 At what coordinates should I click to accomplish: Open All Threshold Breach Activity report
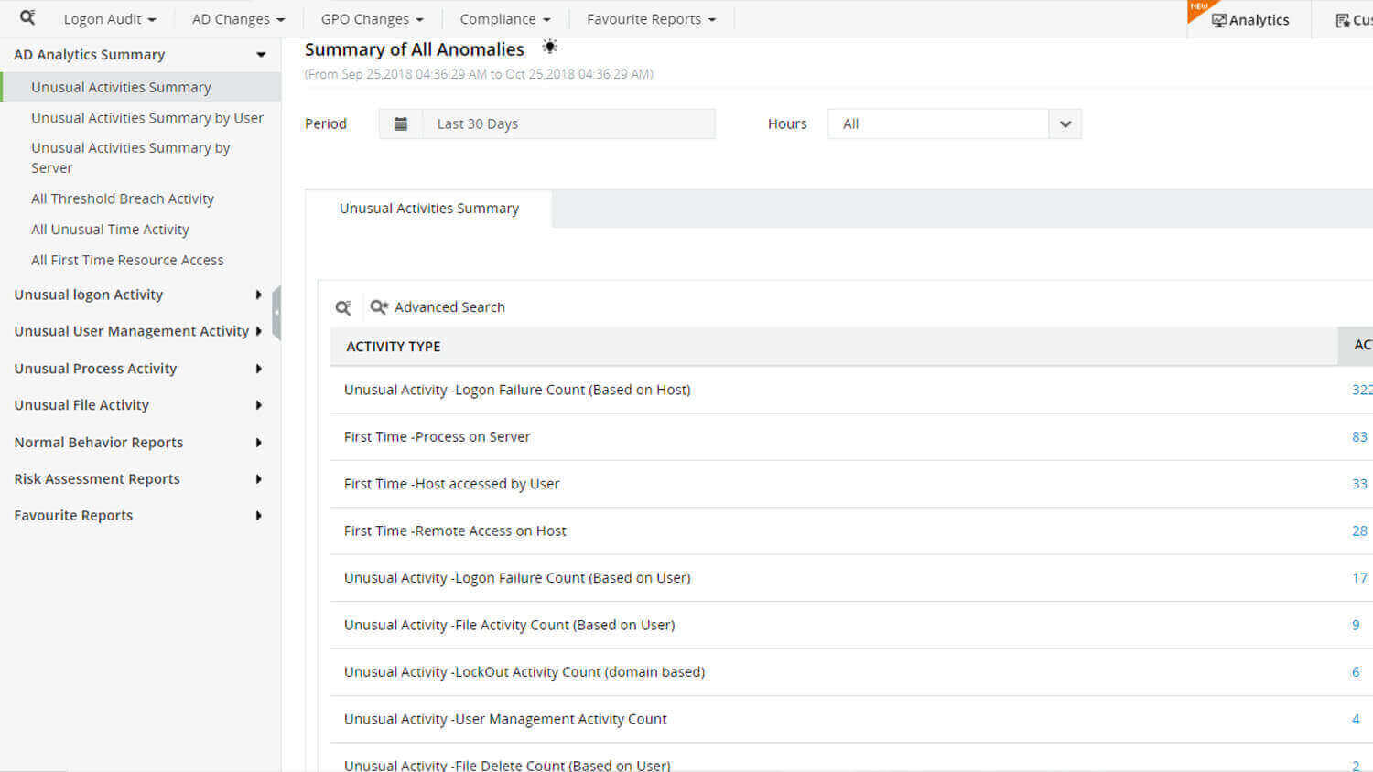click(x=123, y=198)
